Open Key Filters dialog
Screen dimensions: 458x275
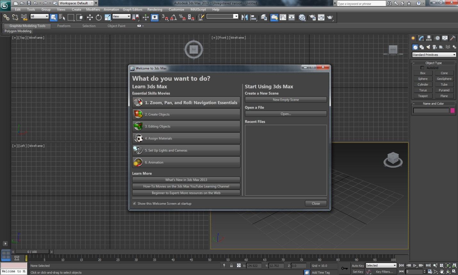coord(384,272)
